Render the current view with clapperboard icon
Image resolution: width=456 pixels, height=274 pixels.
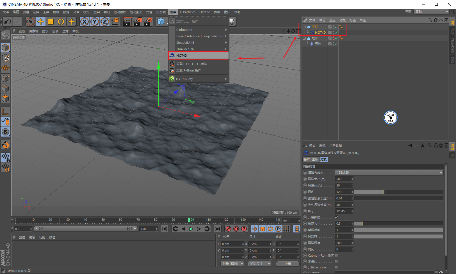127,22
